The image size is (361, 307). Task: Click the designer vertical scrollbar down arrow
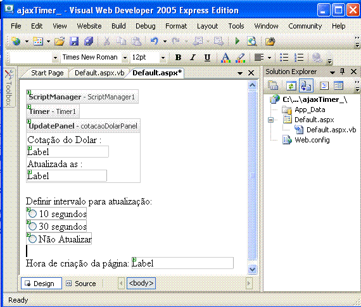(252, 269)
